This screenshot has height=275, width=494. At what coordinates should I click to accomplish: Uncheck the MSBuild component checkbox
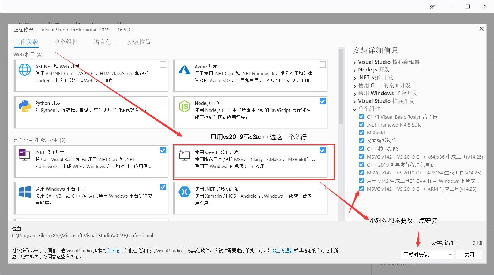361,133
